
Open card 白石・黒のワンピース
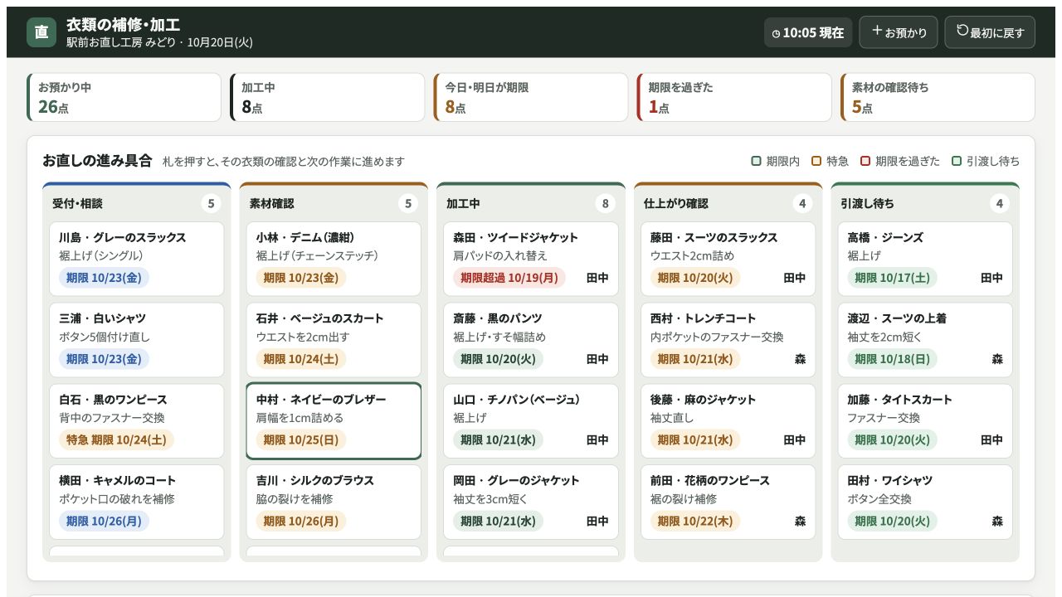click(137, 421)
